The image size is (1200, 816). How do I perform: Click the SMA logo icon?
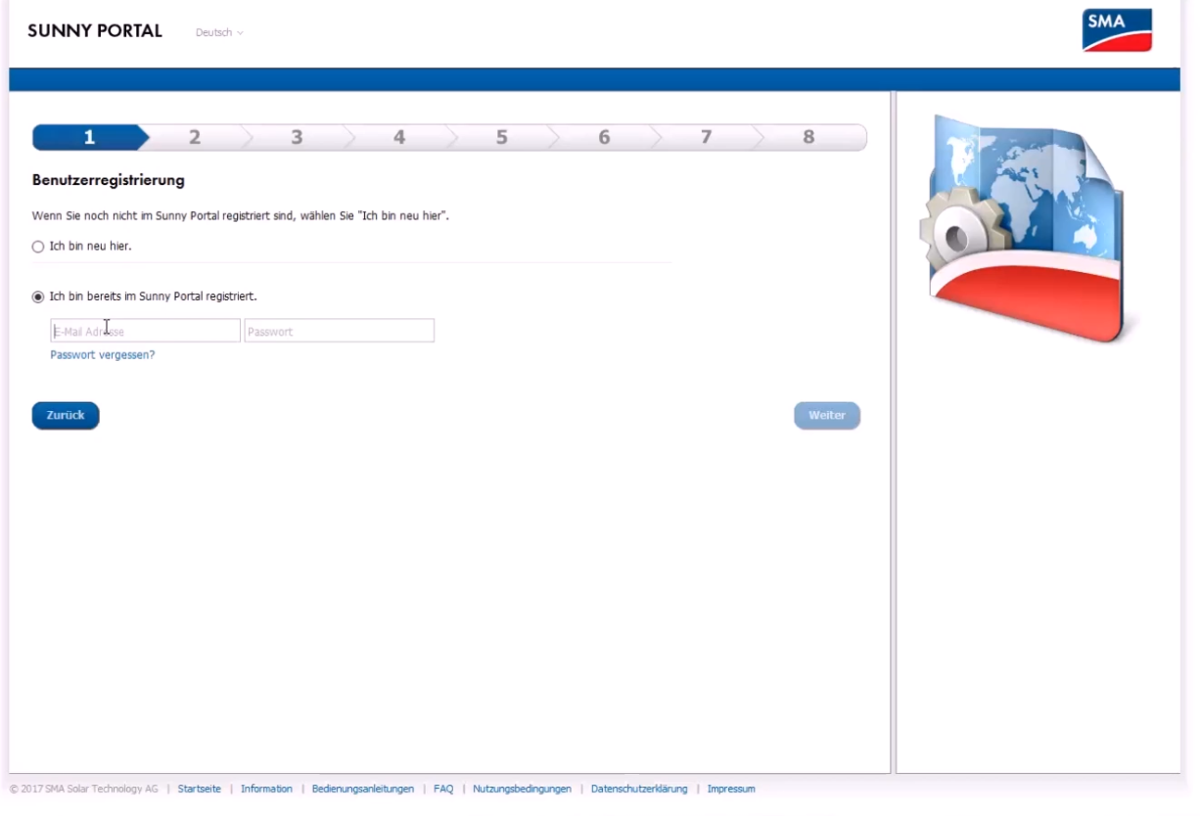click(x=1117, y=30)
